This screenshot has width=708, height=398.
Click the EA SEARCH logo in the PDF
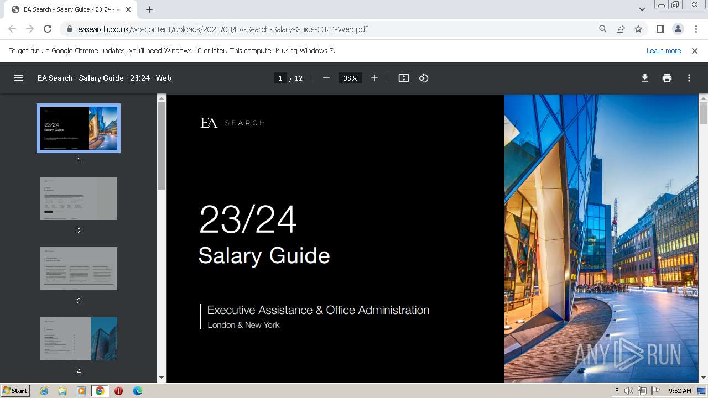232,123
